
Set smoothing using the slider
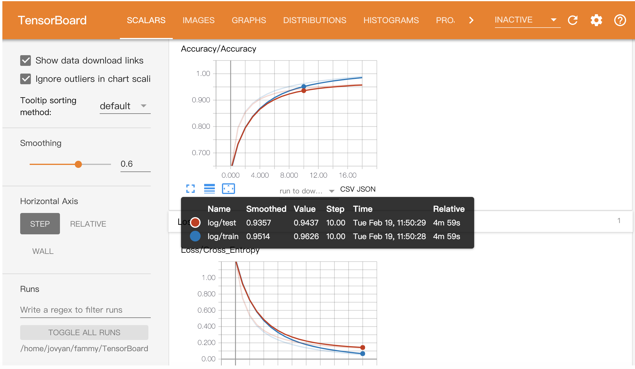click(x=78, y=164)
